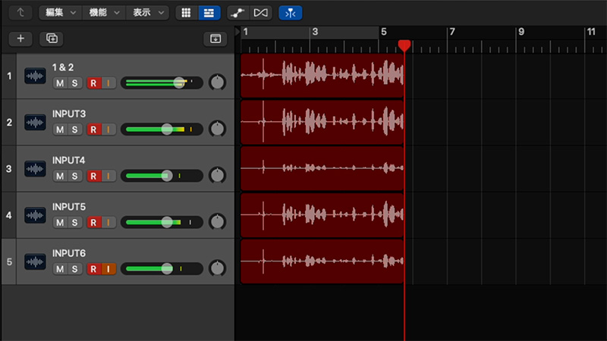Image resolution: width=607 pixels, height=341 pixels.
Task: Click the volume fader of 1 & 2 track
Action: tap(179, 83)
